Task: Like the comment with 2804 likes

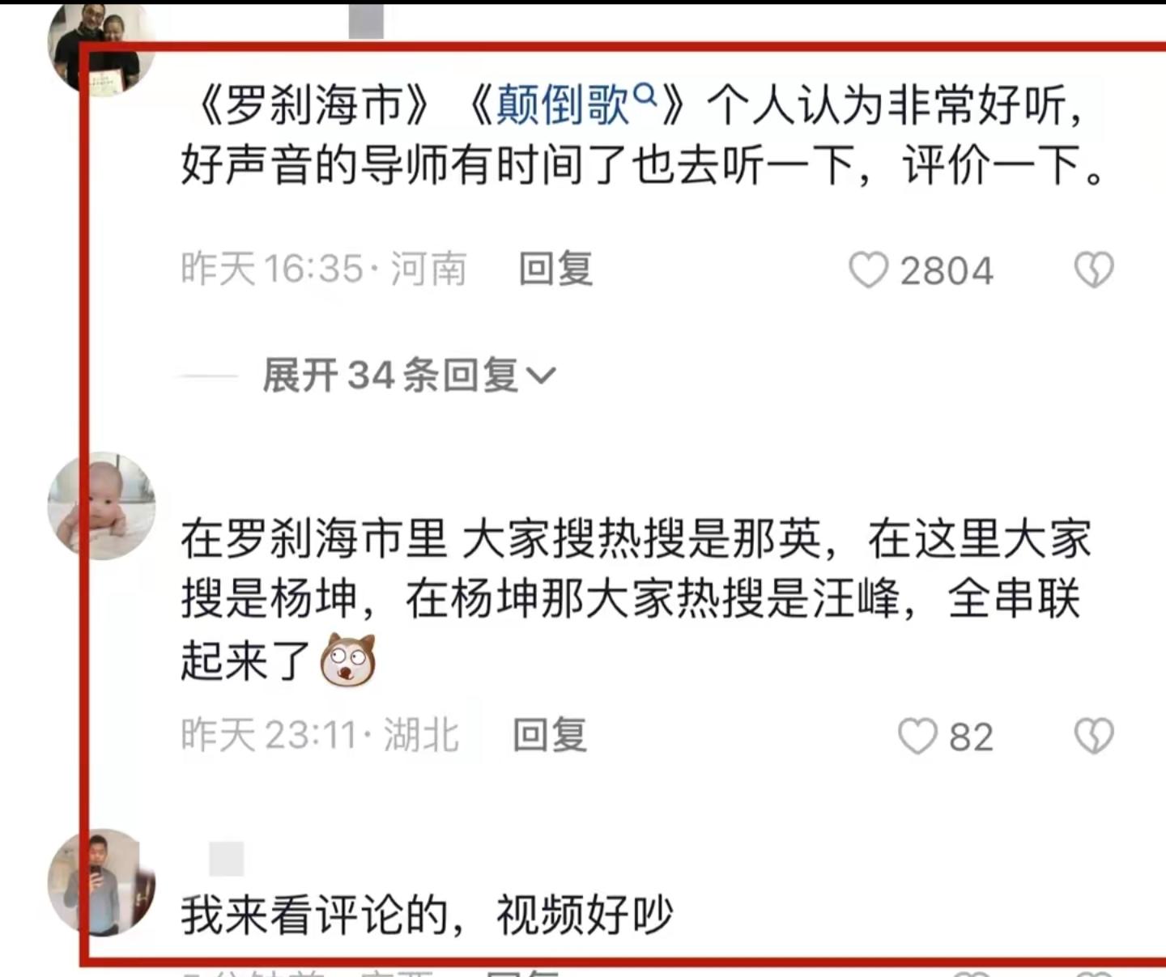Action: [x=868, y=270]
